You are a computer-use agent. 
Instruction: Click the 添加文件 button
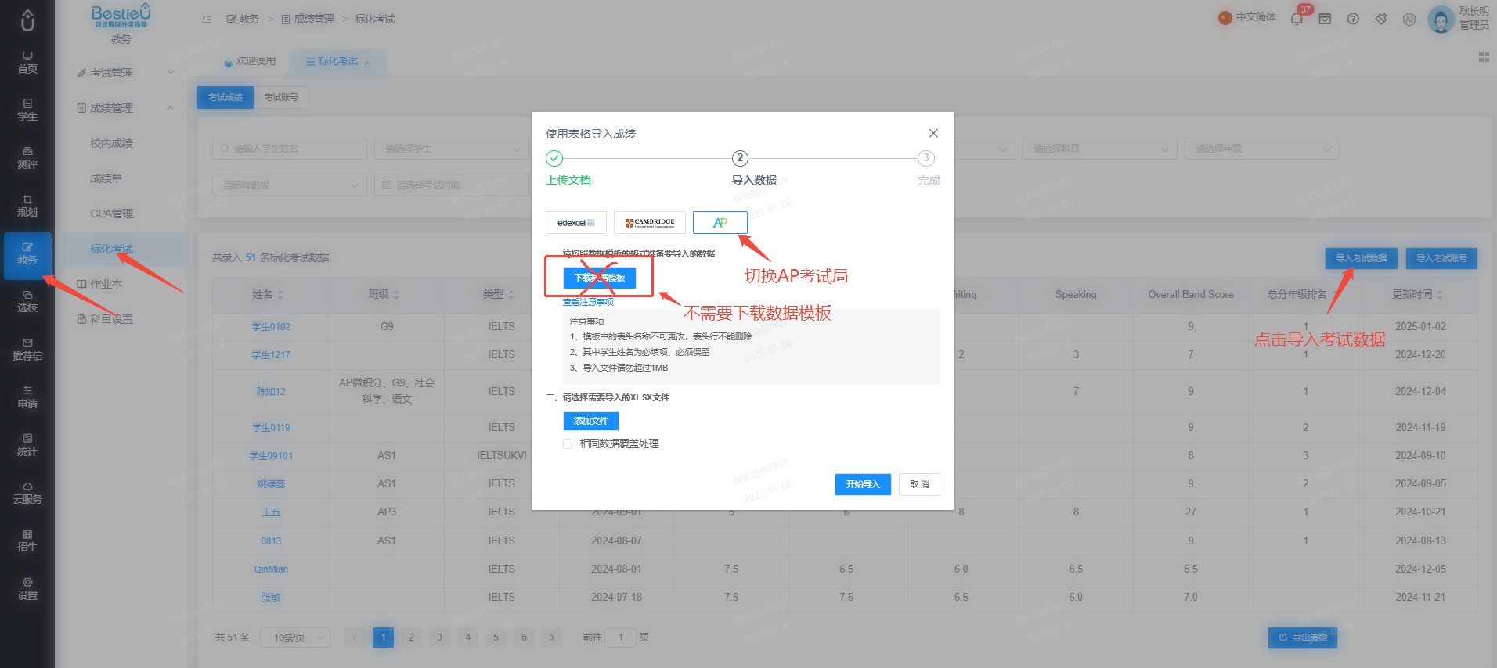591,421
